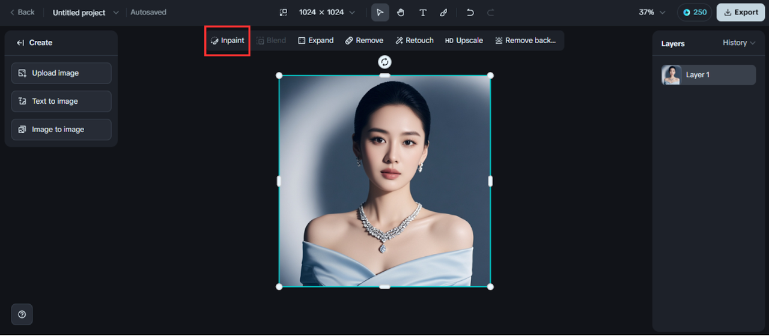Click the portrait image on the canvas
Image resolution: width=769 pixels, height=336 pixels.
[384, 181]
